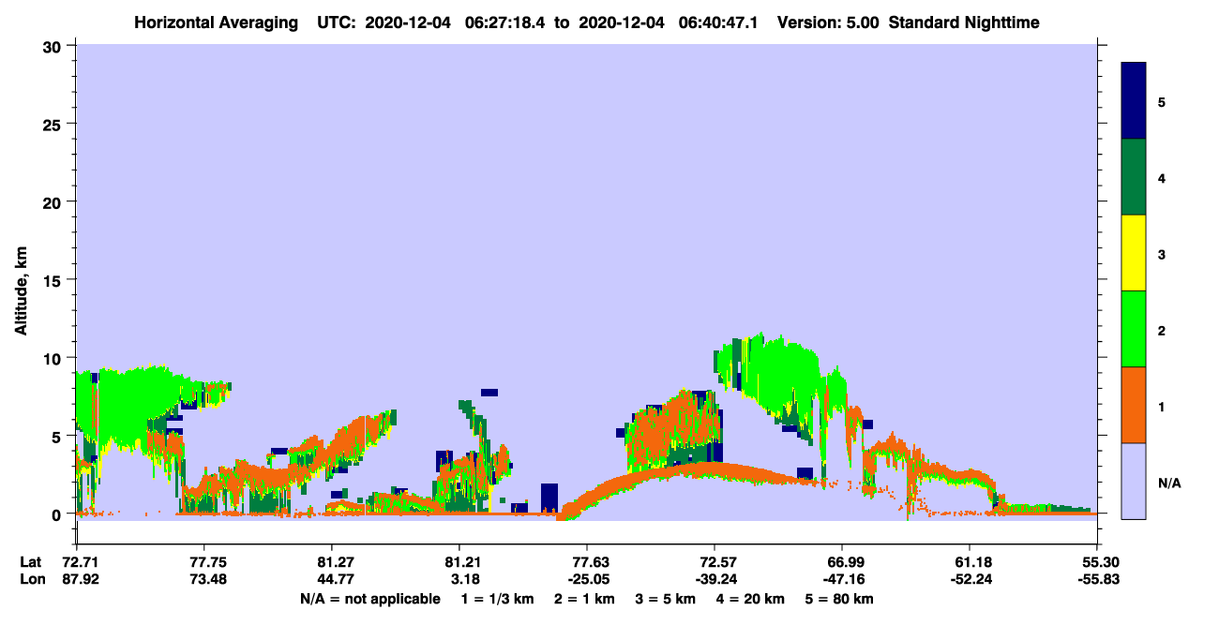Viewport: 1219px width, 625px height.
Task: Click the bright green colorbar segment for 2
Action: [1134, 328]
